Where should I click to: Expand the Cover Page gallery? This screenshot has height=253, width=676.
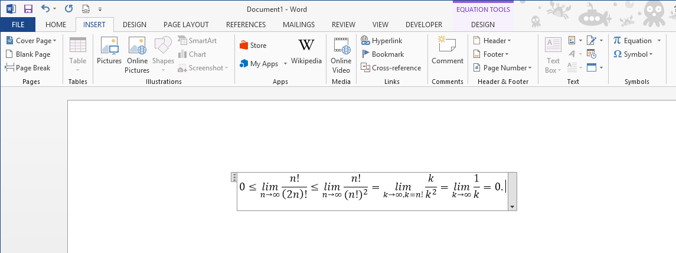coord(31,41)
